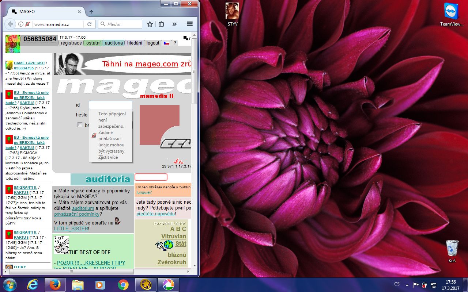Open the auditorium link

(83, 208)
